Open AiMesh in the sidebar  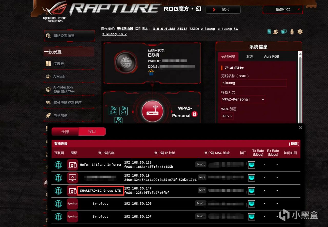(x=69, y=77)
